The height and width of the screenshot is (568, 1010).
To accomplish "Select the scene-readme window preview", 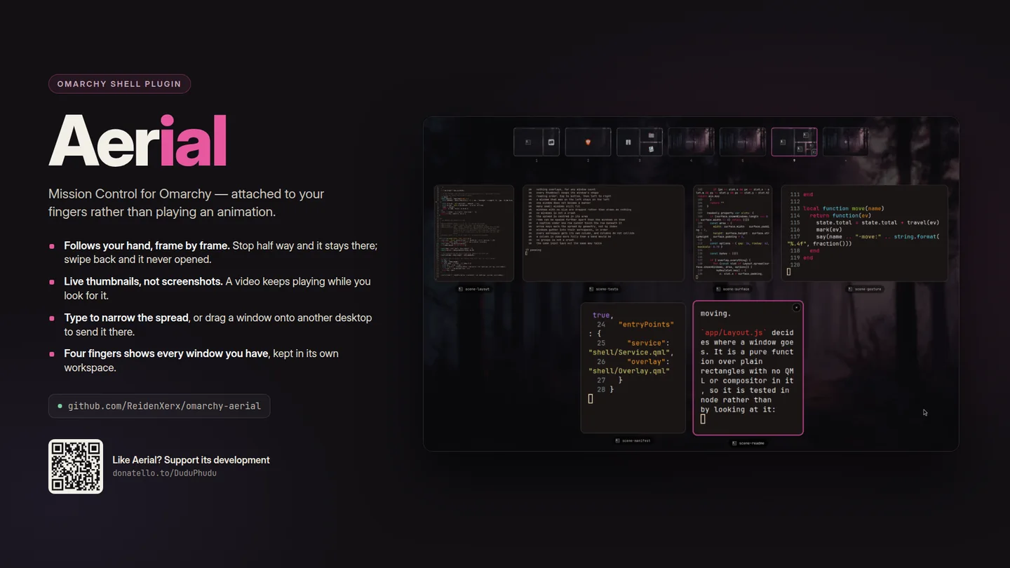I will 748,368.
